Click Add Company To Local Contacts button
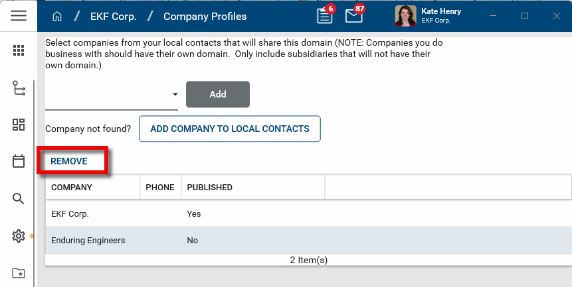This screenshot has height=287, width=572. point(230,129)
